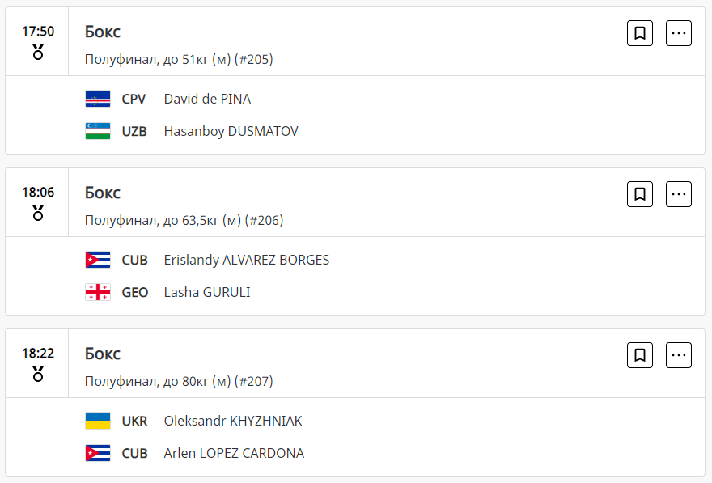Click the Ukraine flag icon
712x483 pixels.
(98, 422)
